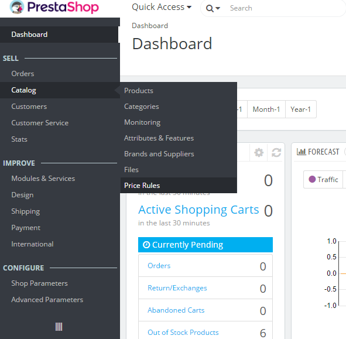Select the Year-1 date range button
The image size is (346, 339).
(x=301, y=109)
